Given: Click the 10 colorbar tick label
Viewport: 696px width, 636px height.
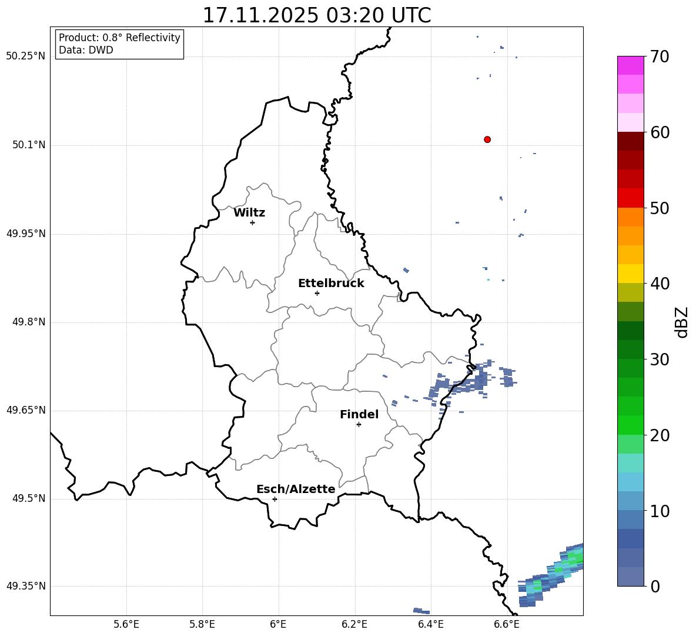Looking at the screenshot, I should point(660,511).
